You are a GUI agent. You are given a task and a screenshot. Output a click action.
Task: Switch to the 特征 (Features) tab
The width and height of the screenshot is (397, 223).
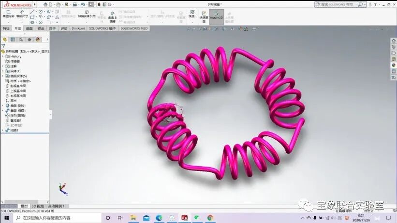coord(6,28)
